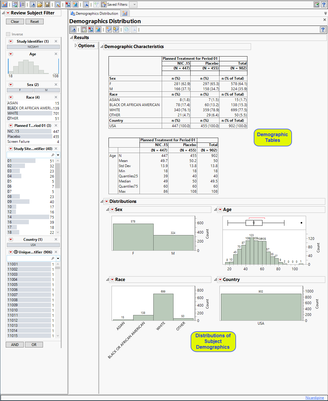Select site 14 in Study Site list
Screen dimensions: 328x401
click(x=31, y=217)
